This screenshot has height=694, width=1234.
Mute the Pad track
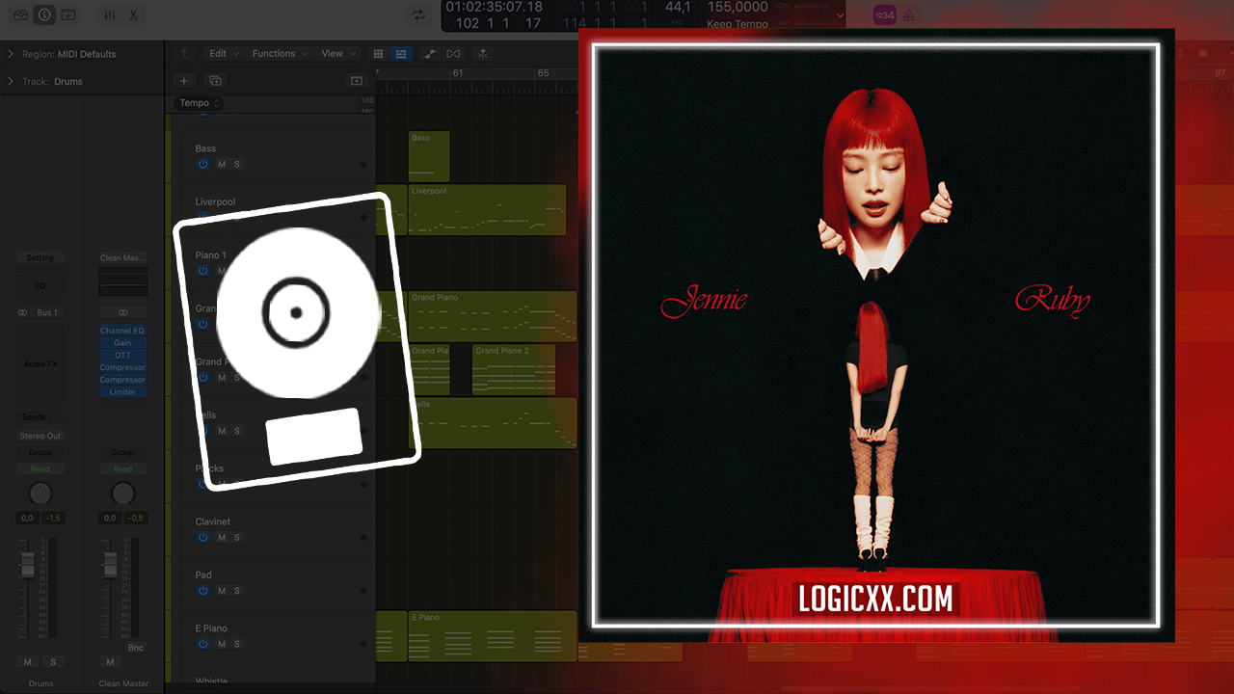(222, 591)
